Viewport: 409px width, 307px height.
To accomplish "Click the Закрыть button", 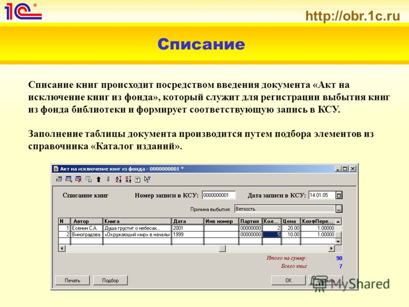I will 326,280.
